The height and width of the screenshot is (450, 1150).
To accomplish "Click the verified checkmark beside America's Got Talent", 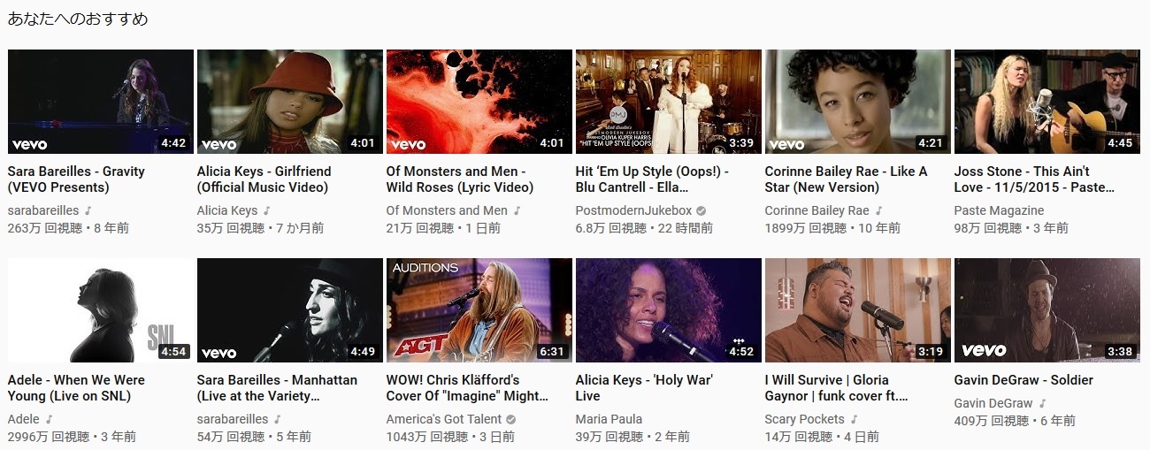I will pos(510,420).
